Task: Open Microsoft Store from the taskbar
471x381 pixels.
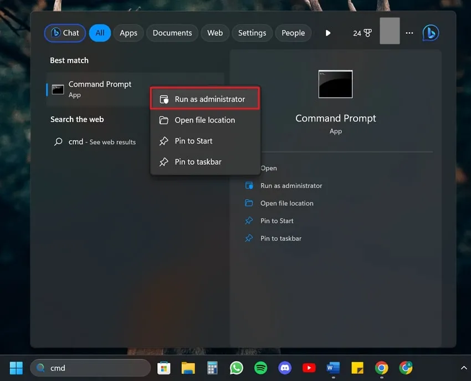Action: click(163, 368)
